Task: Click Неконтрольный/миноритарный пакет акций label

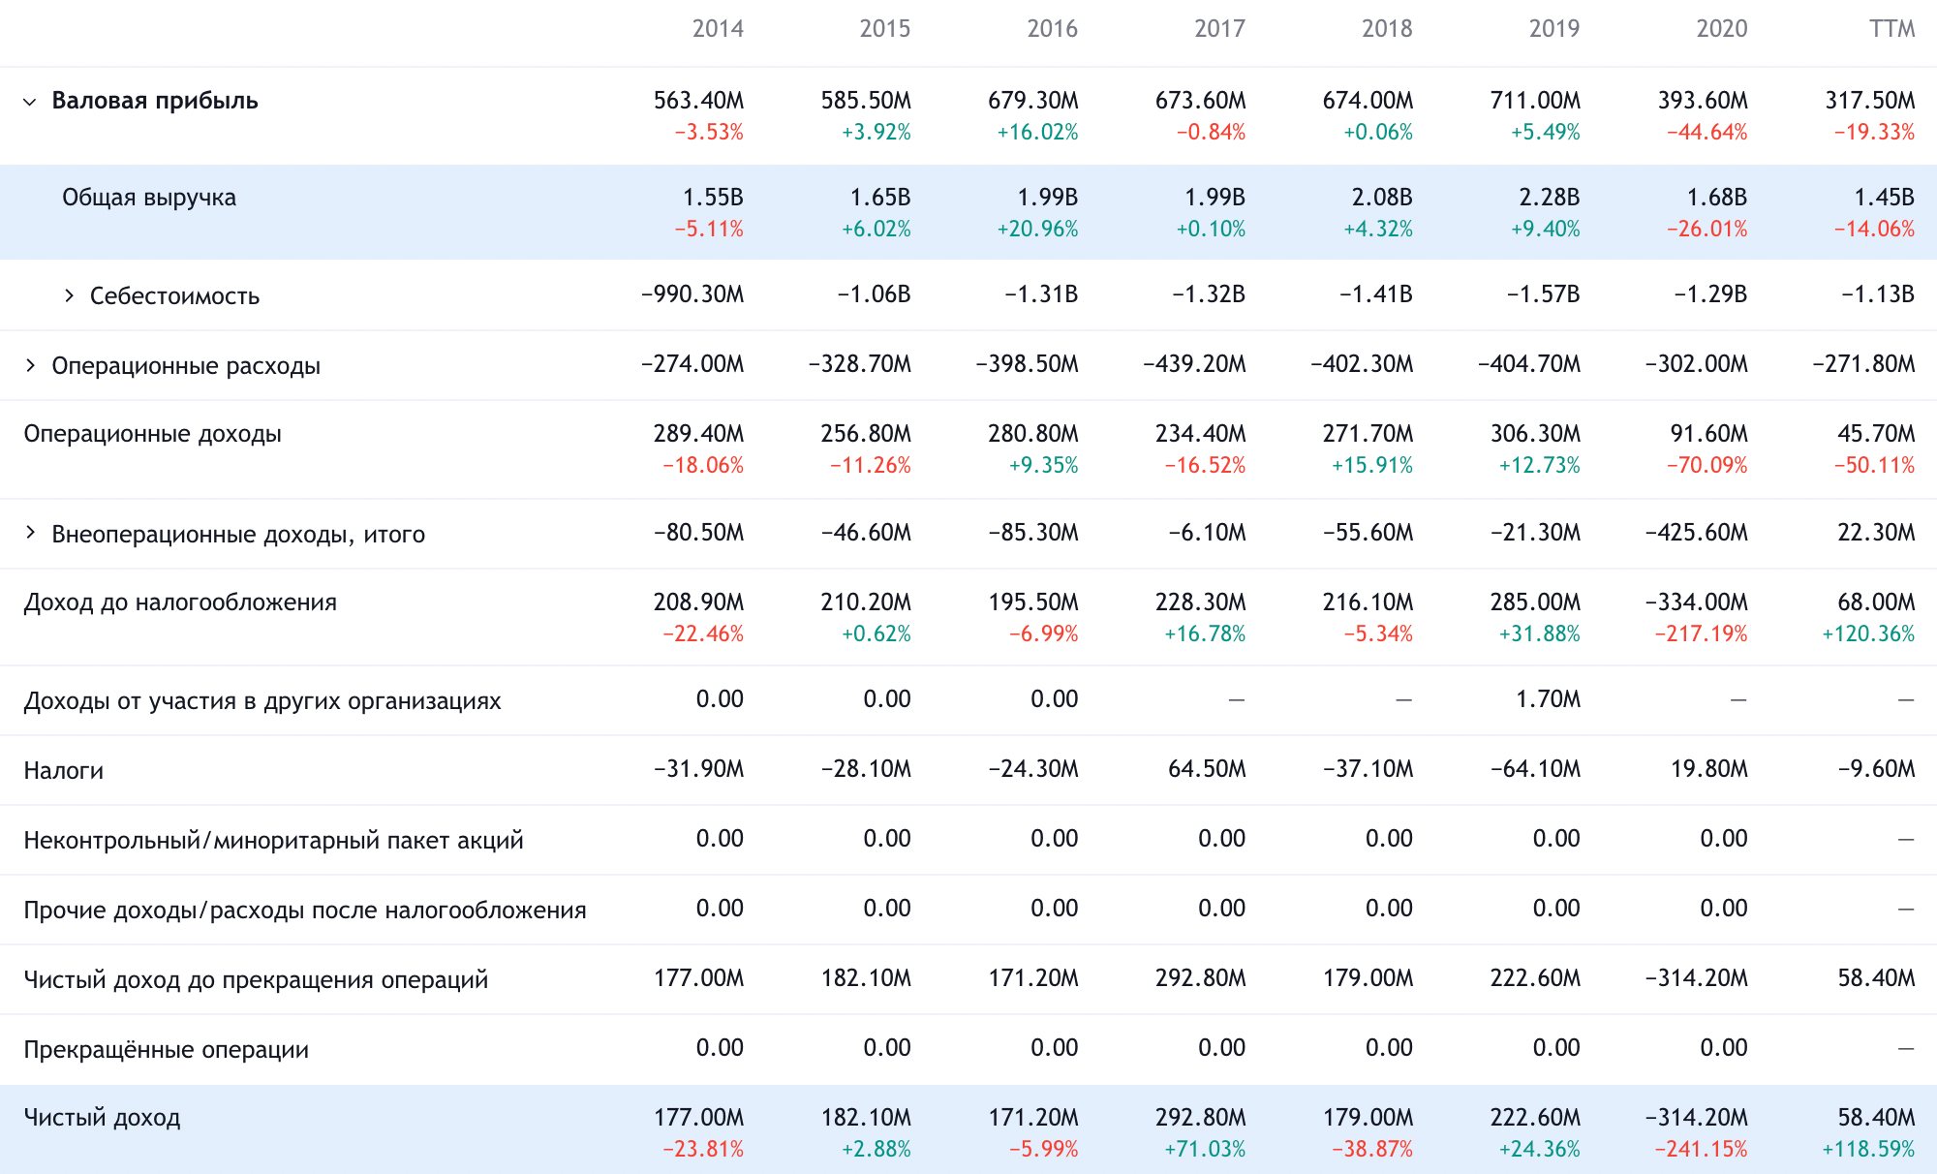Action: tap(274, 840)
